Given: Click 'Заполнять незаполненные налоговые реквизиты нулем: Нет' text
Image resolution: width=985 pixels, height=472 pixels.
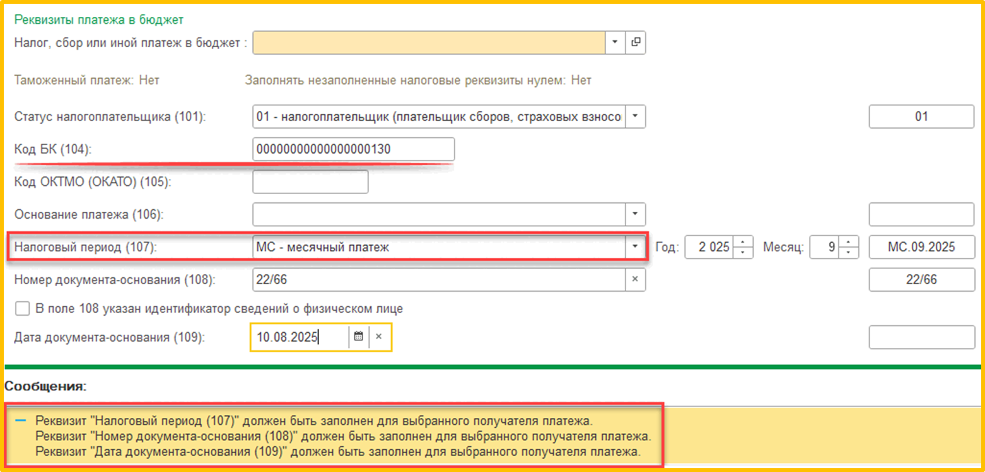Looking at the screenshot, I should [x=418, y=81].
